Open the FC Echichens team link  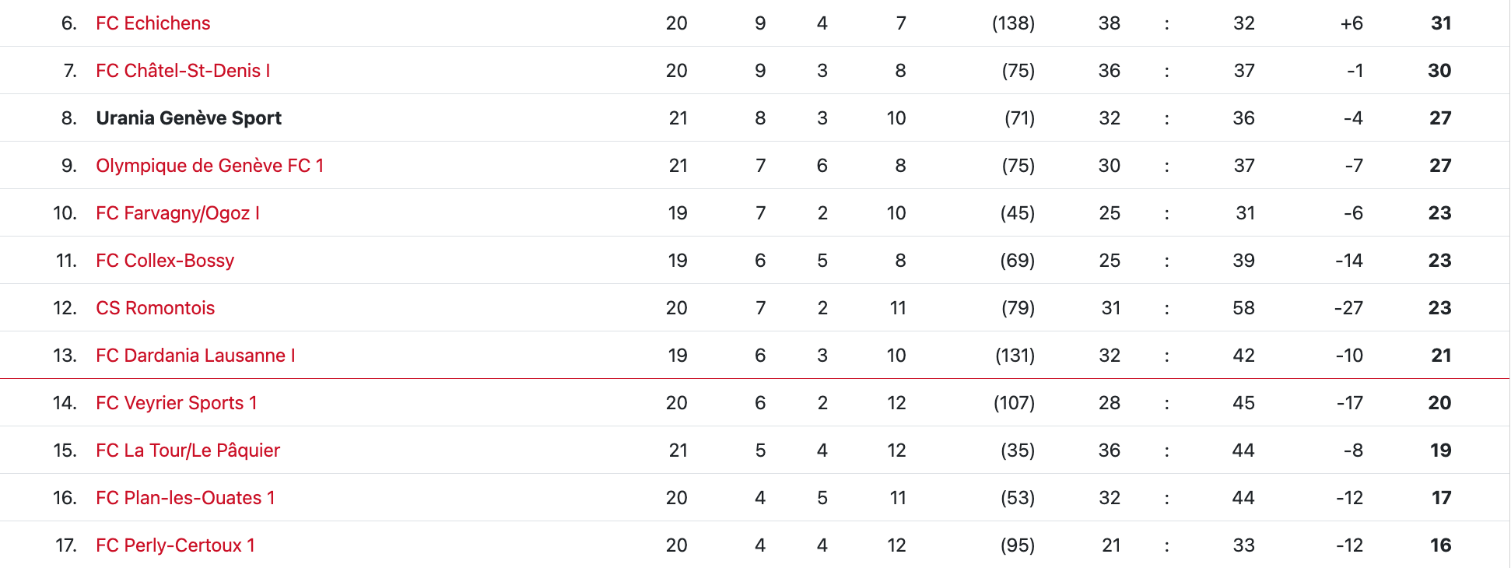click(x=153, y=23)
